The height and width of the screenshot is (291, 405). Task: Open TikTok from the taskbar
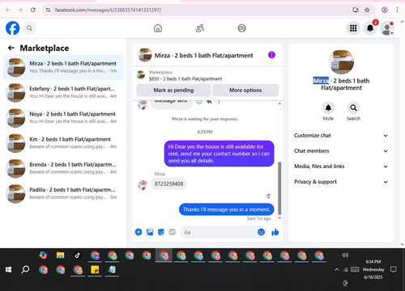click(x=78, y=255)
